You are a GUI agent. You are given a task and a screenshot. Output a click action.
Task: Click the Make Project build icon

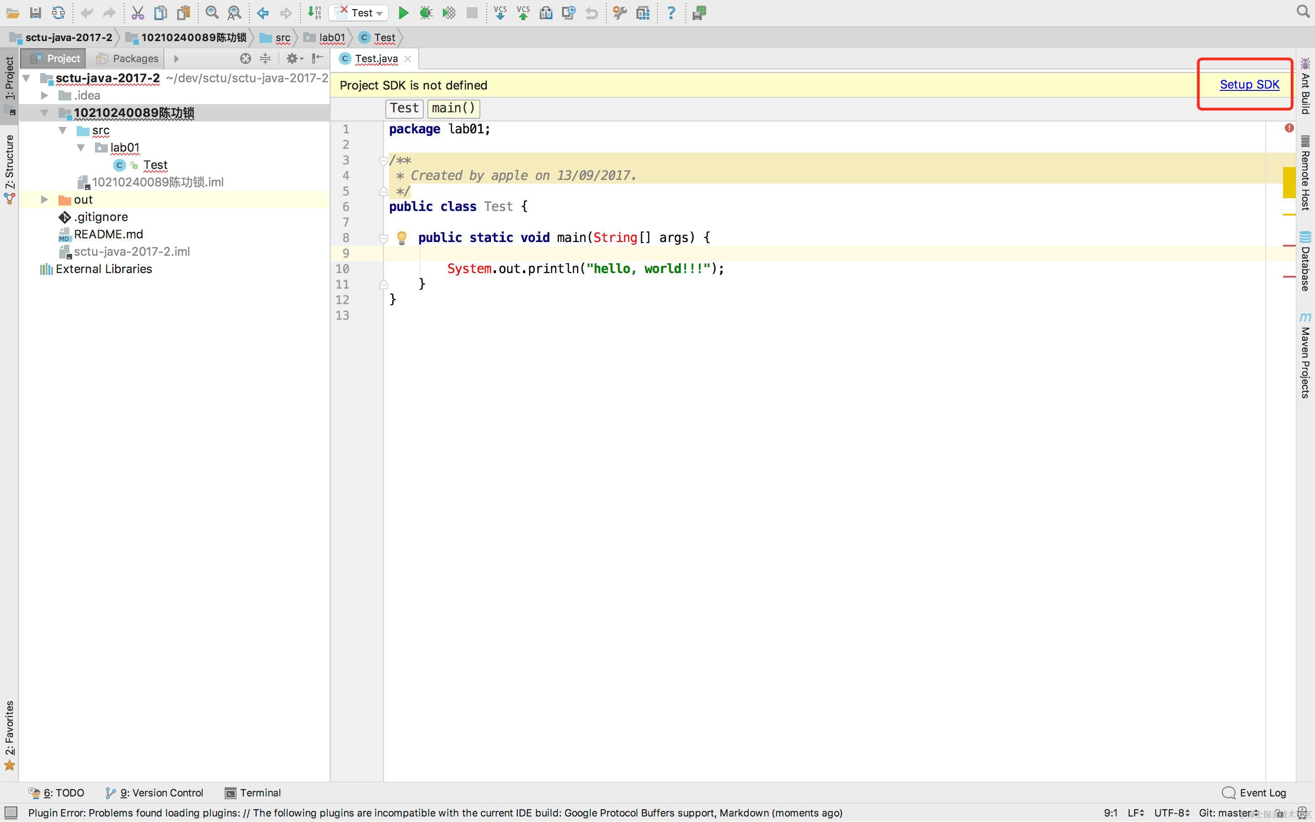[x=314, y=12]
